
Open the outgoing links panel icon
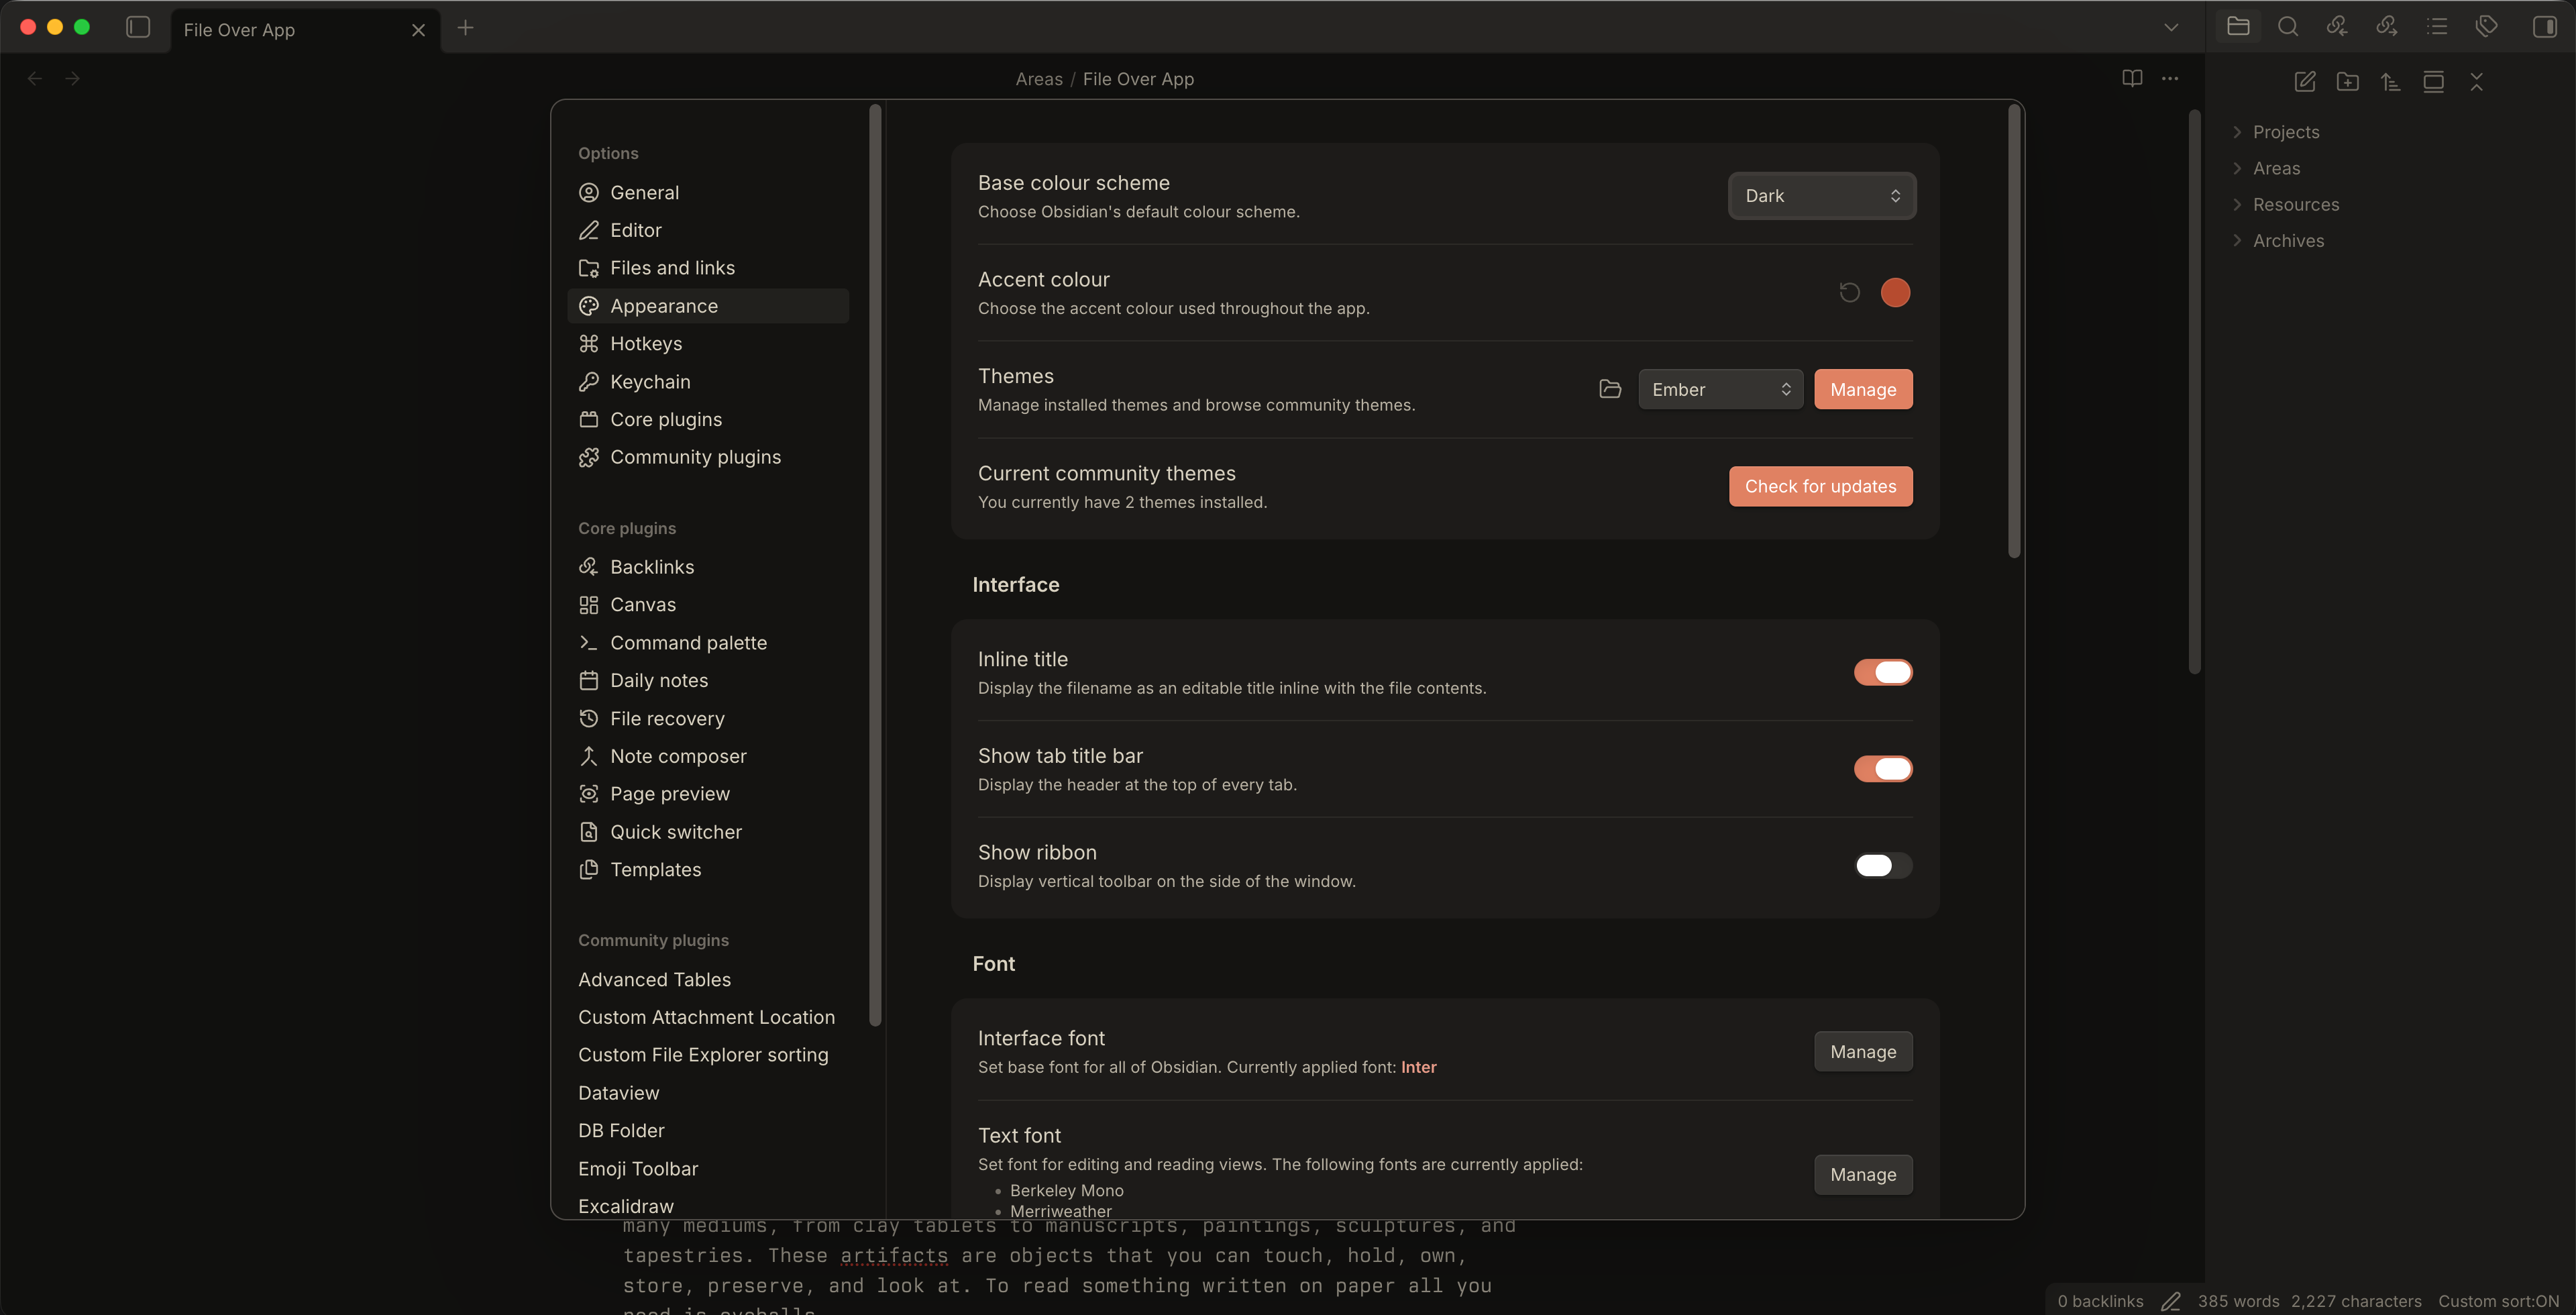[2387, 27]
